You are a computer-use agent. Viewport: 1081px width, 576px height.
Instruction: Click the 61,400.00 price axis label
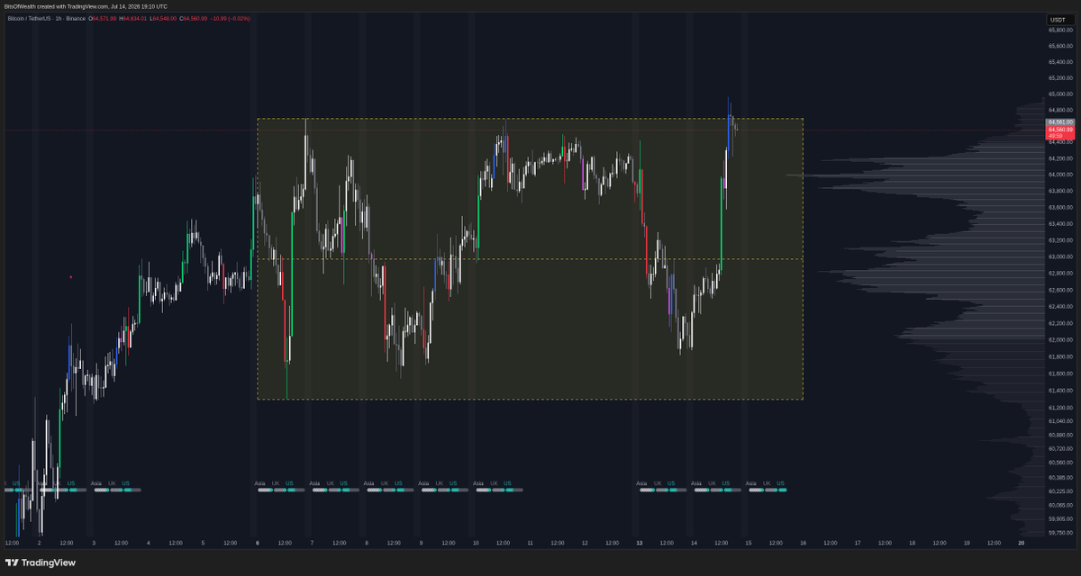pos(1059,390)
